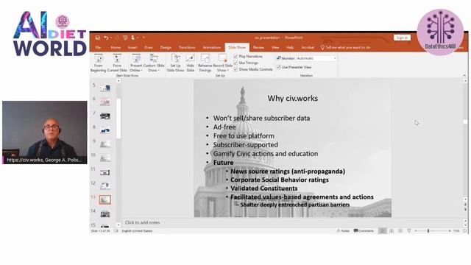This screenshot has width=471, height=265.
Task: Click the Redo icon in quick access toolbar
Action: pyautogui.click(x=116, y=38)
